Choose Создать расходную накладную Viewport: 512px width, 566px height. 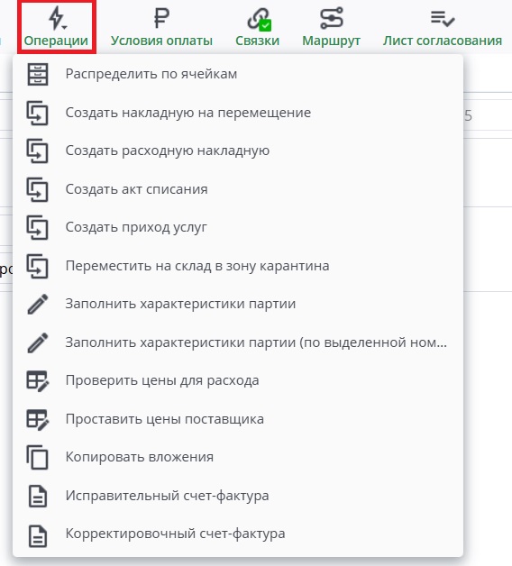pos(238,151)
